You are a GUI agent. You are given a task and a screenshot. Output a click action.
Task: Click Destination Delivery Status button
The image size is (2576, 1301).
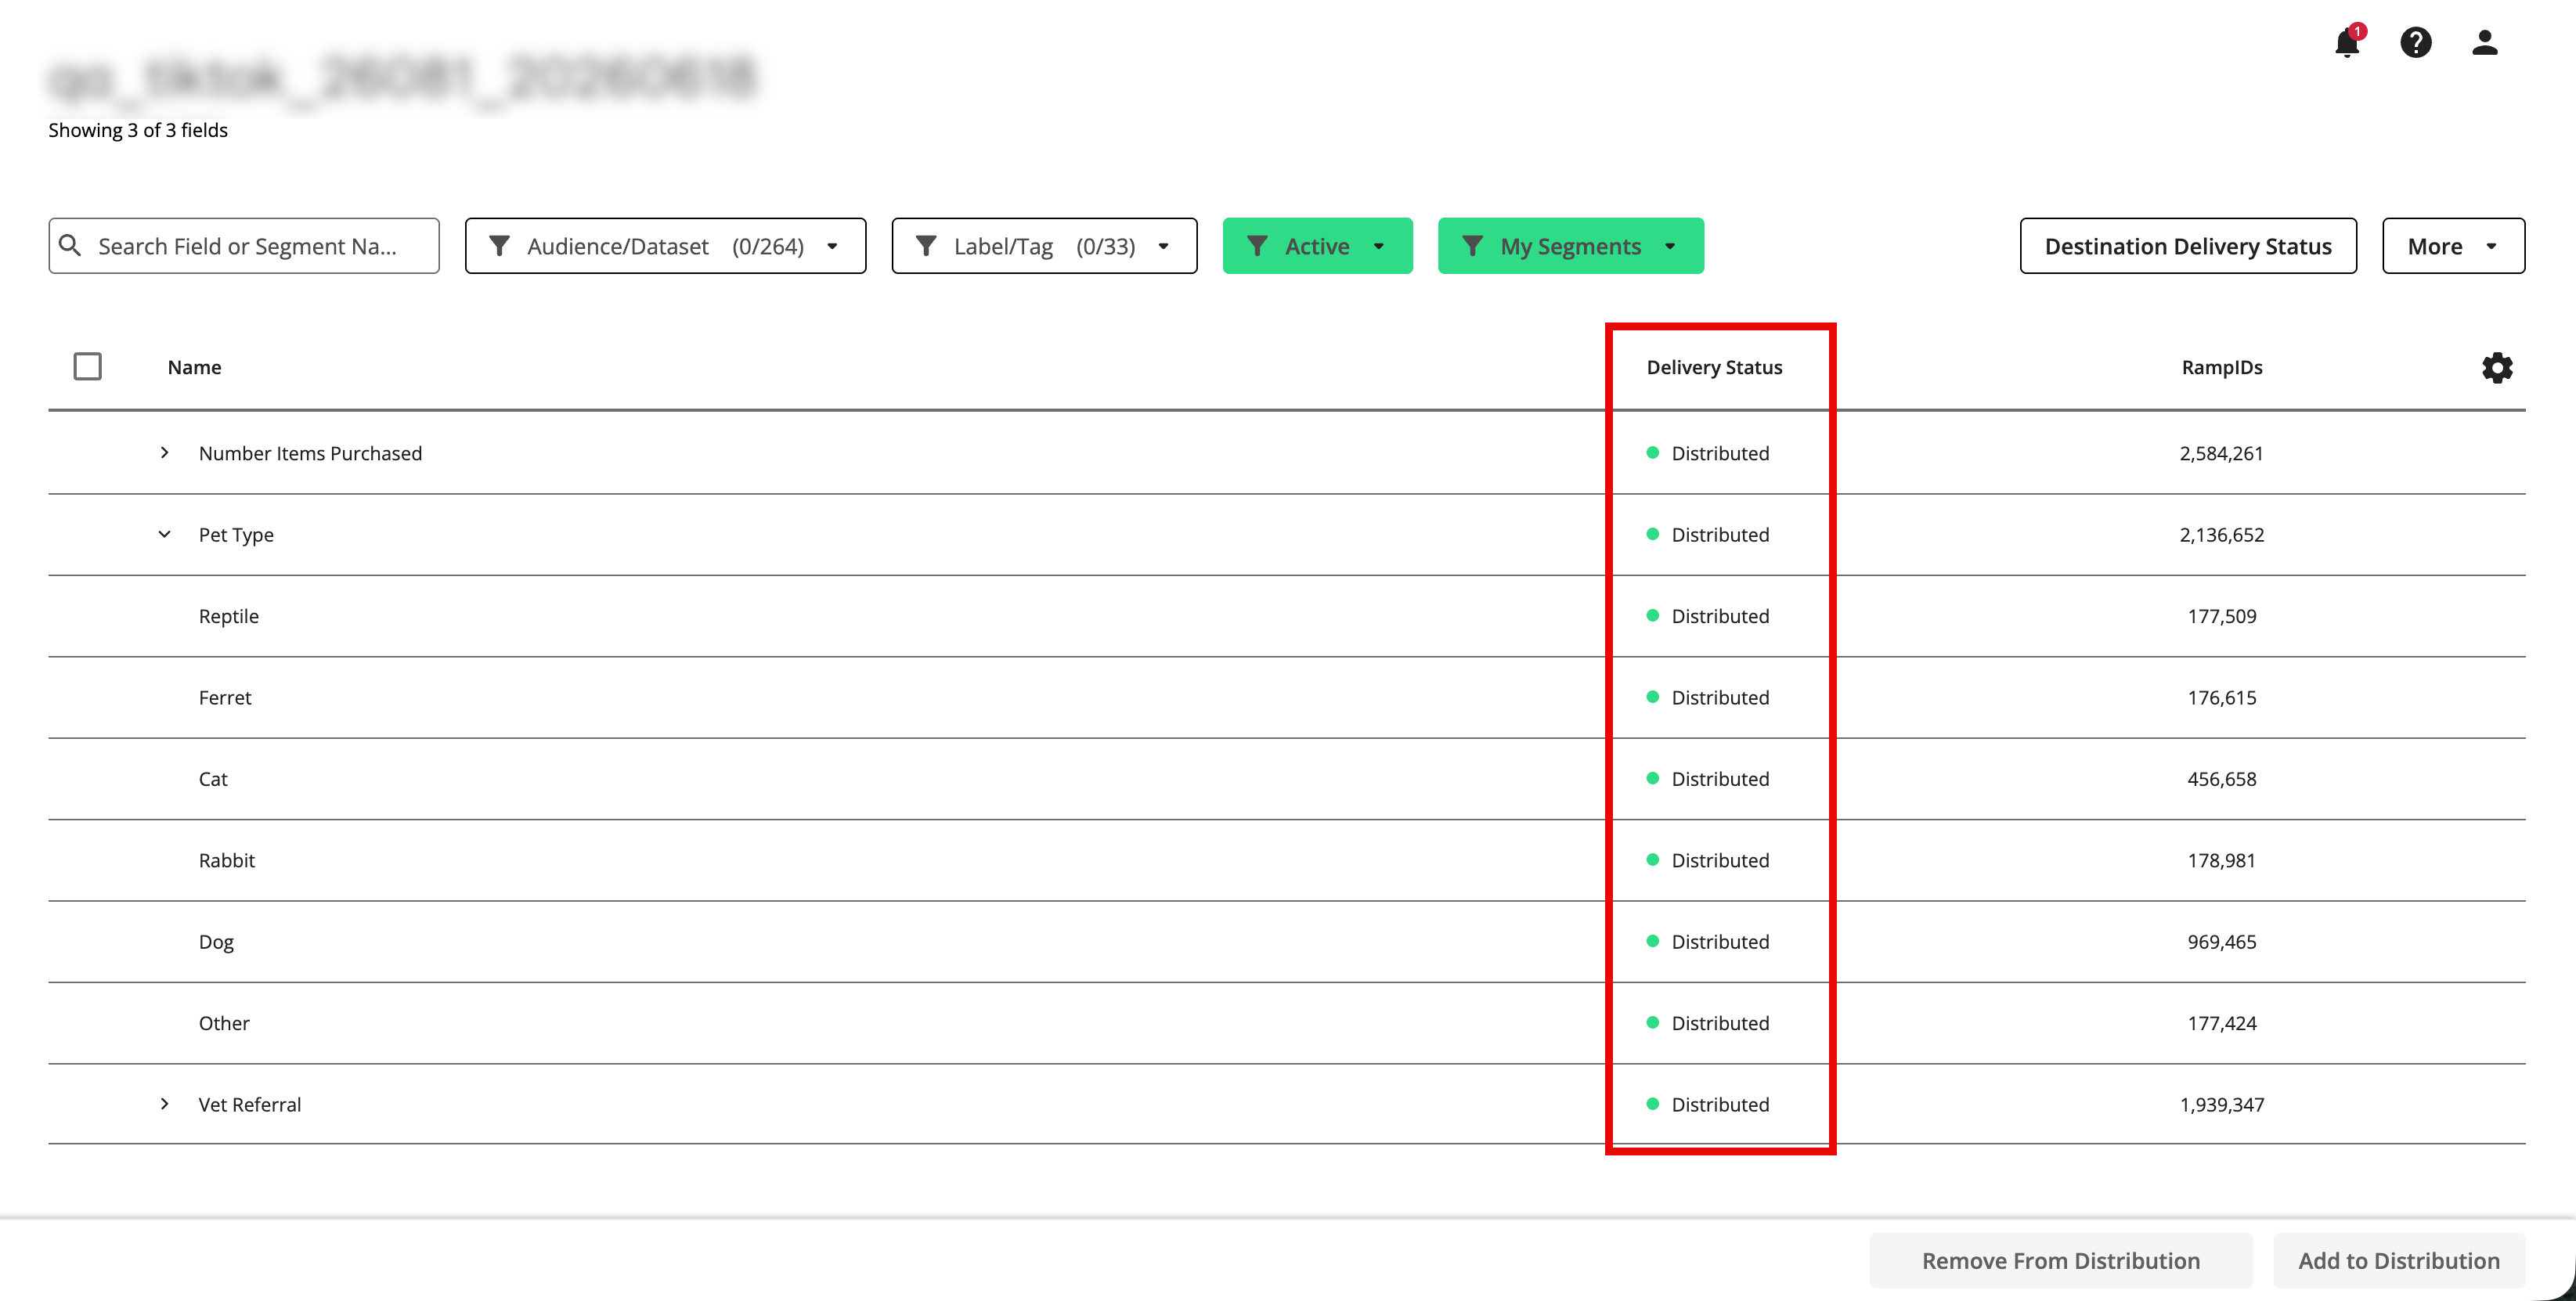(2187, 246)
